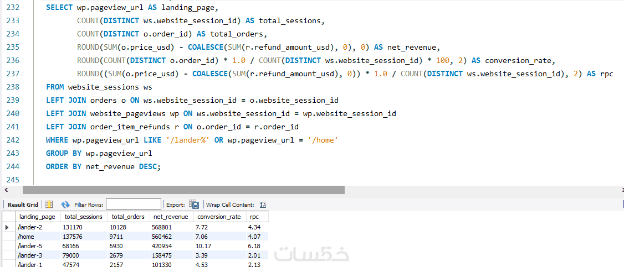Toggle the Wrap Cell Content icon
Image resolution: width=624 pixels, height=267 pixels.
(263, 205)
